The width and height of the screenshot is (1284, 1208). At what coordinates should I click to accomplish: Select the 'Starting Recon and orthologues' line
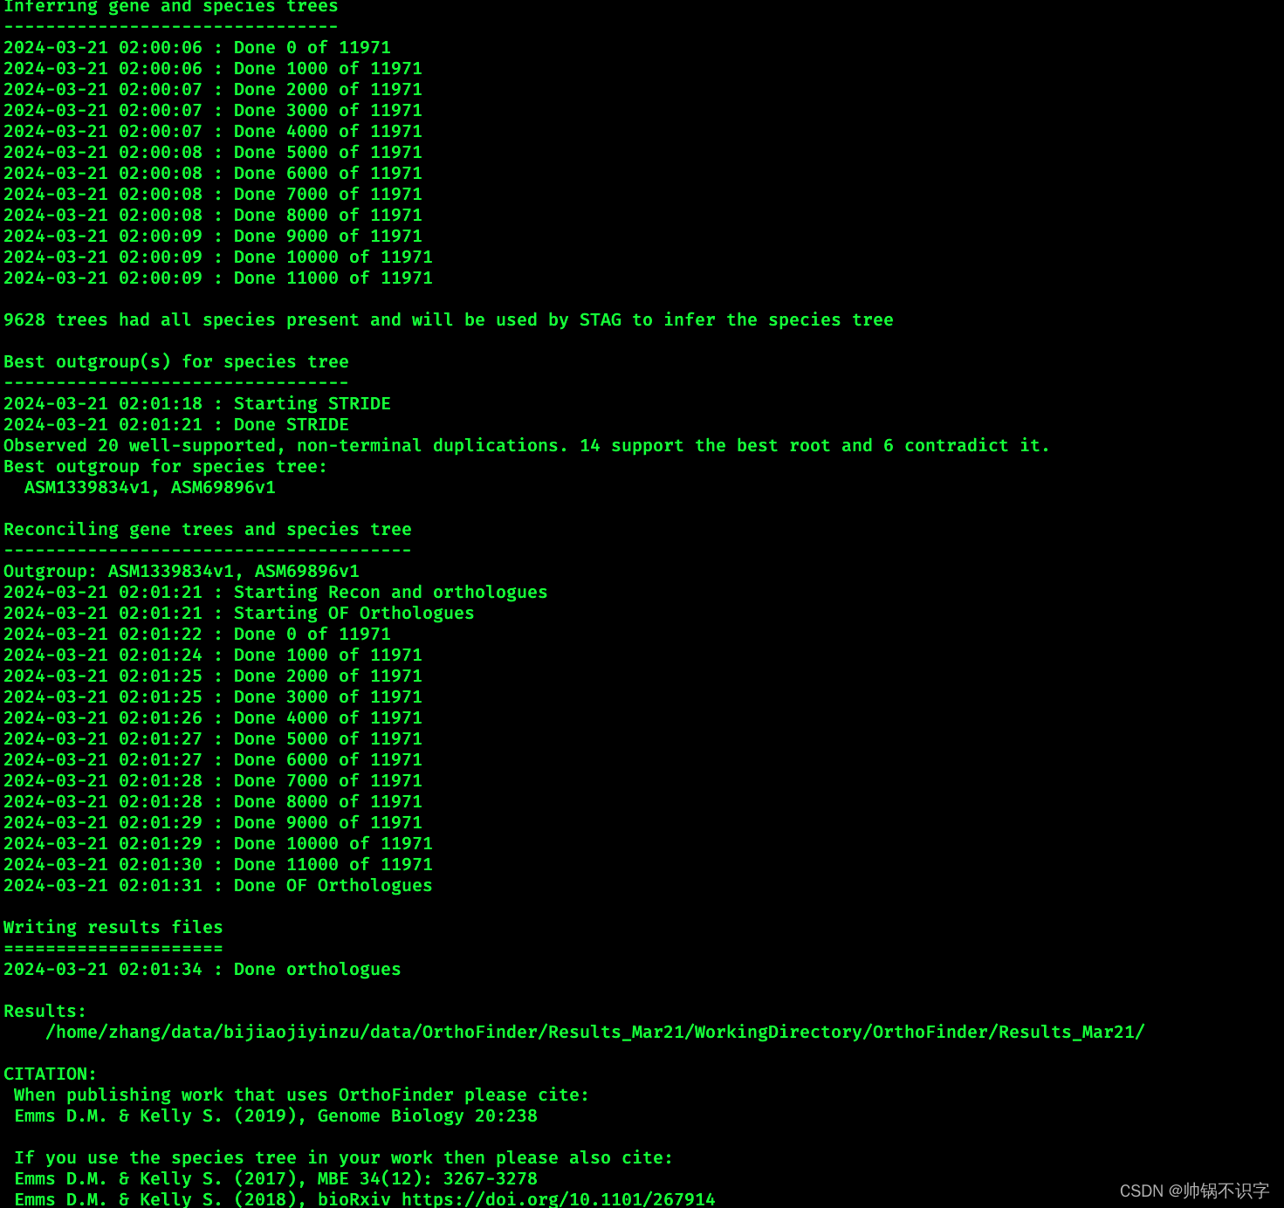pos(276,593)
